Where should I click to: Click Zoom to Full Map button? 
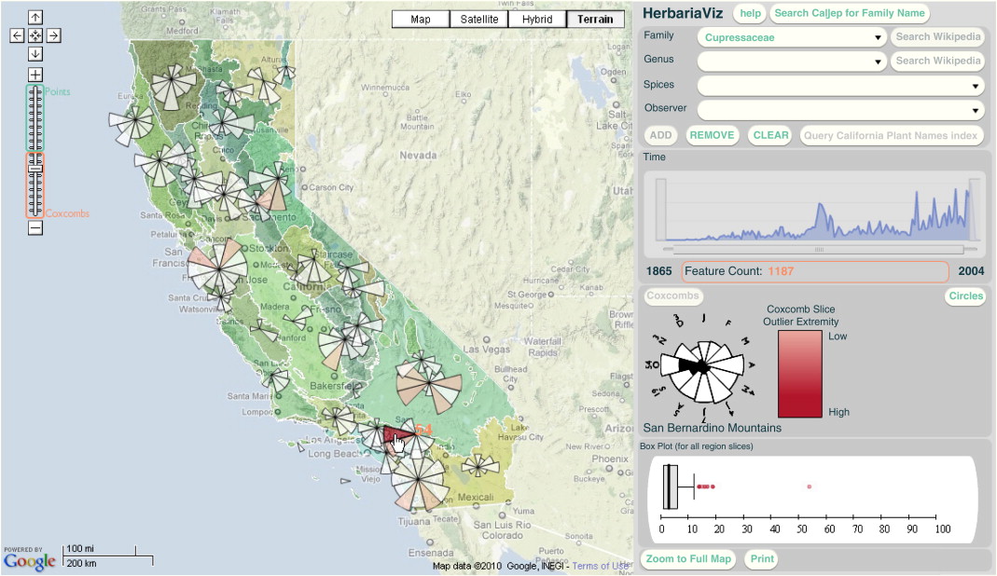pyautogui.click(x=687, y=560)
